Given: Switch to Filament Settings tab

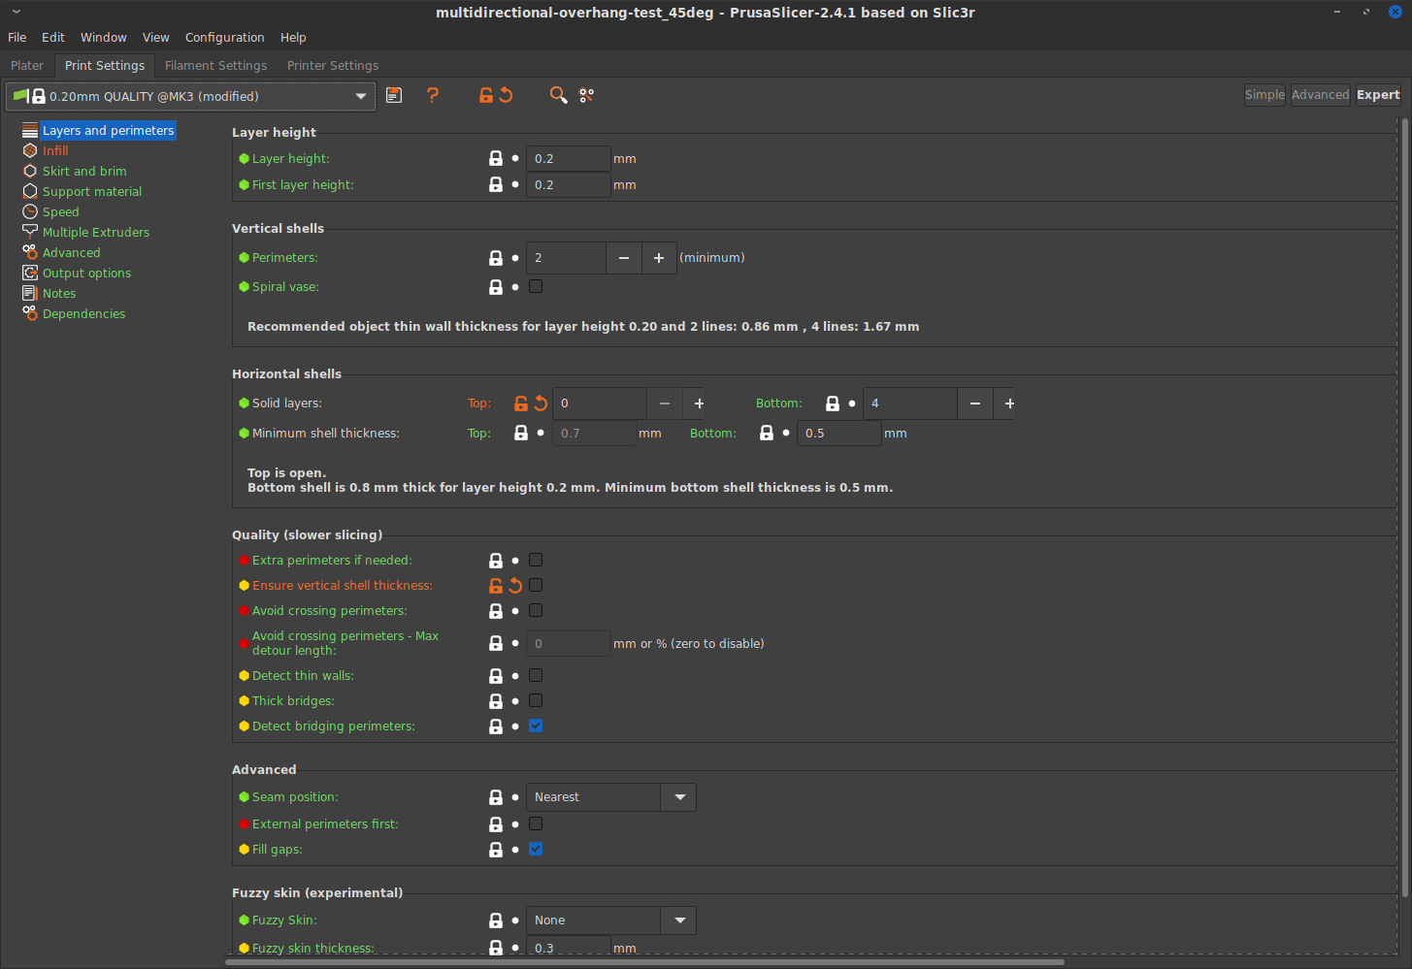Looking at the screenshot, I should pos(215,65).
